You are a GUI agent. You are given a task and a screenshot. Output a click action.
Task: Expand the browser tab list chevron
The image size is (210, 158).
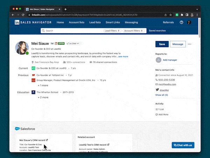click(x=197, y=9)
